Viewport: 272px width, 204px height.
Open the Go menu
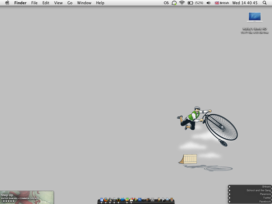(x=70, y=3)
